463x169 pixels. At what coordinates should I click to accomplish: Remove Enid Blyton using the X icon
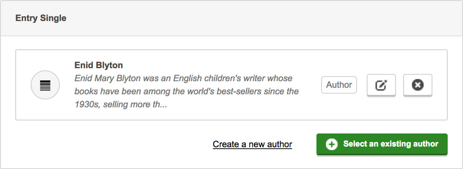417,85
